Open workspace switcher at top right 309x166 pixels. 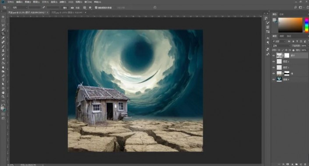[x=301, y=7]
